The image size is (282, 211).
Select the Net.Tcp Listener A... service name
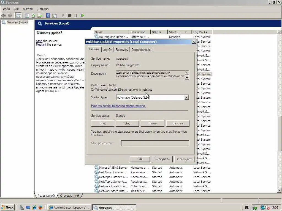(x=113, y=182)
